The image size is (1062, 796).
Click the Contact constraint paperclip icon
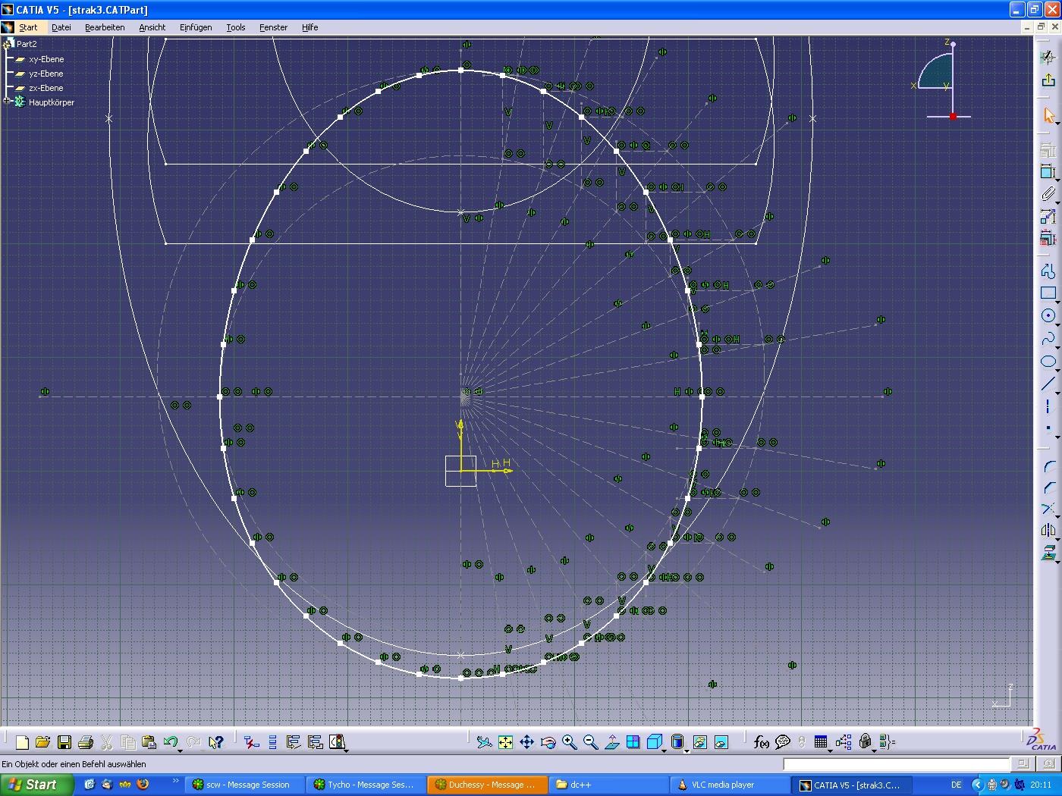1048,194
